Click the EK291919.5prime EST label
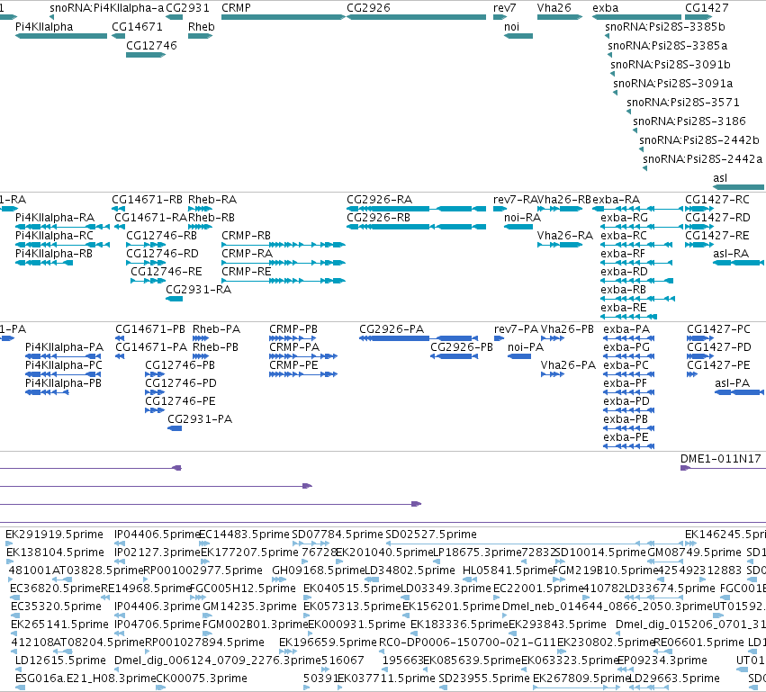This screenshot has height=692, width=766. 54,535
